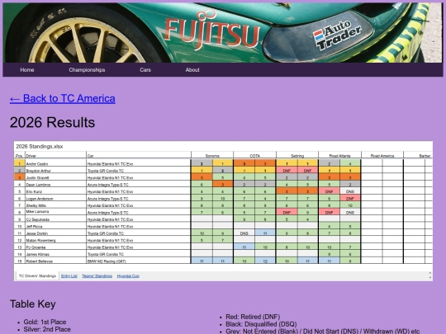Image resolution: width=446 pixels, height=334 pixels.
Task: Click Braydon Arthur's Toyota GR Corolla TC car cell
Action: [139, 171]
